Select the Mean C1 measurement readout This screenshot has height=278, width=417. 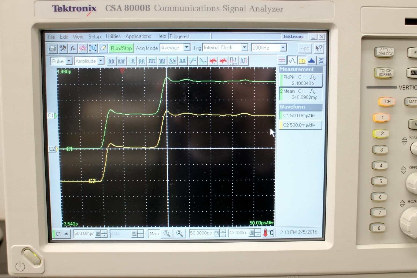300,94
